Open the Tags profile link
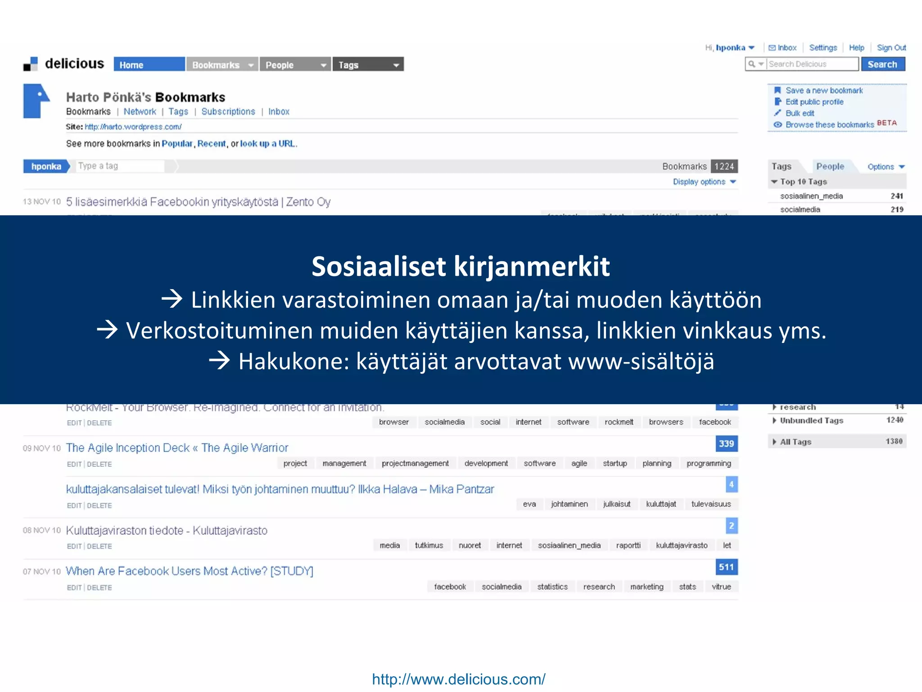The image size is (922, 692). (x=178, y=112)
